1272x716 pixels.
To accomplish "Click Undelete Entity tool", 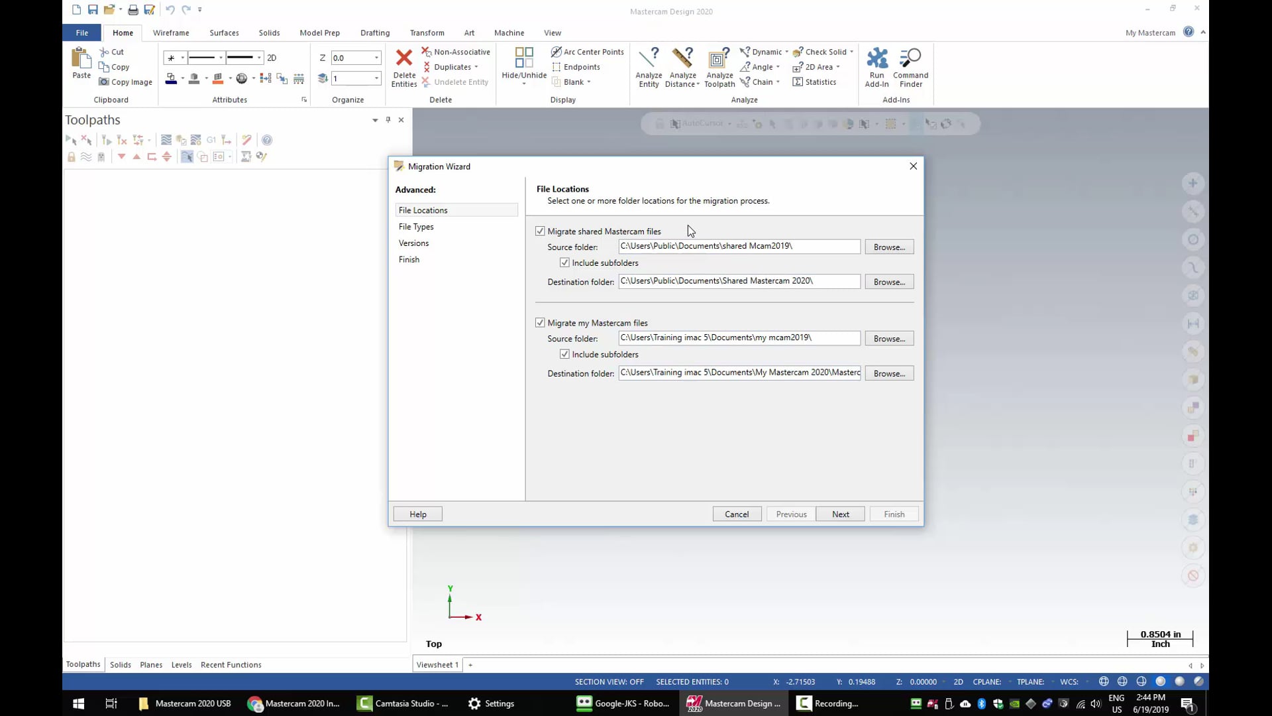I will tap(455, 82).
